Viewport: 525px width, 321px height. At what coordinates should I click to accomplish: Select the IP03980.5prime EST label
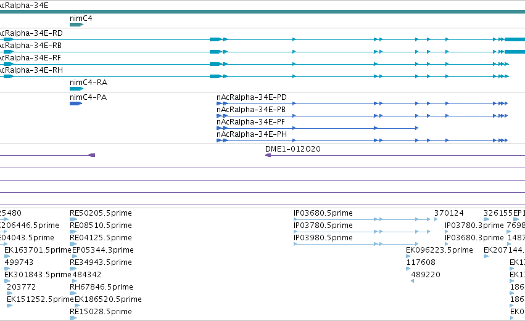pos(323,238)
